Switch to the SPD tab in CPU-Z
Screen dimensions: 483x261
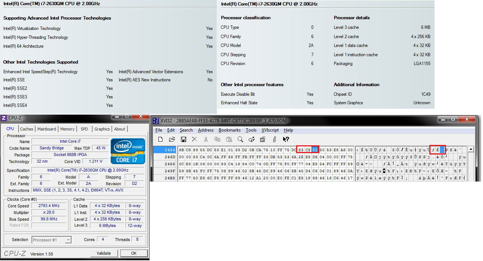84,129
